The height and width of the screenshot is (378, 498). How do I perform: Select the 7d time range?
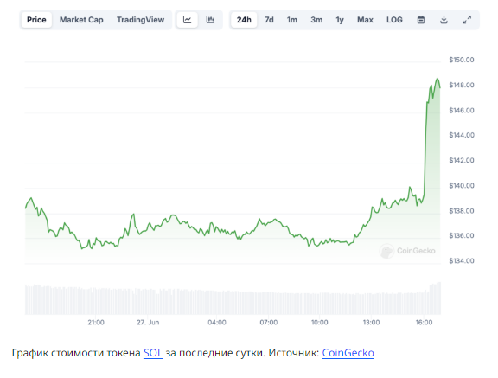click(269, 20)
